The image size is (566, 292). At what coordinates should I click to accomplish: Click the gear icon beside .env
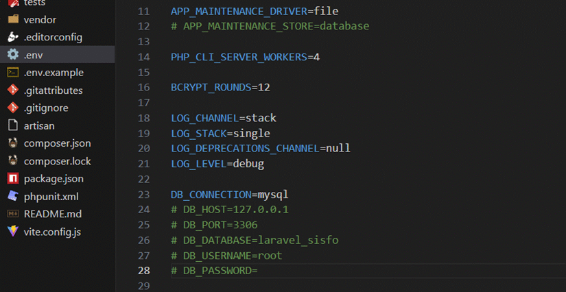point(12,55)
